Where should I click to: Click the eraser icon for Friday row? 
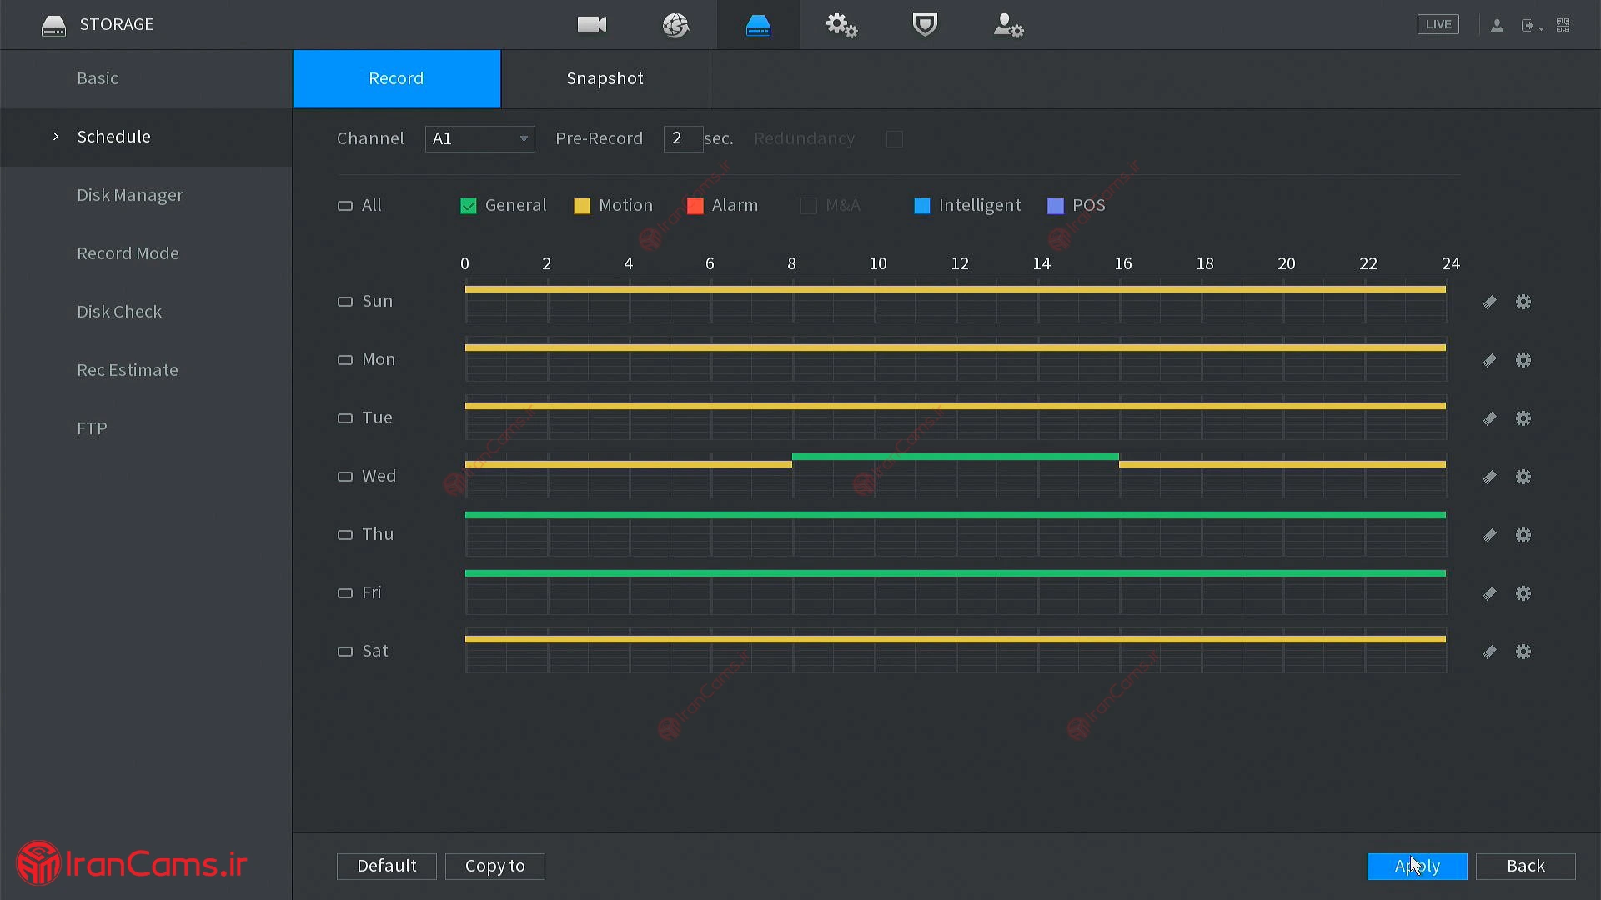click(1489, 593)
